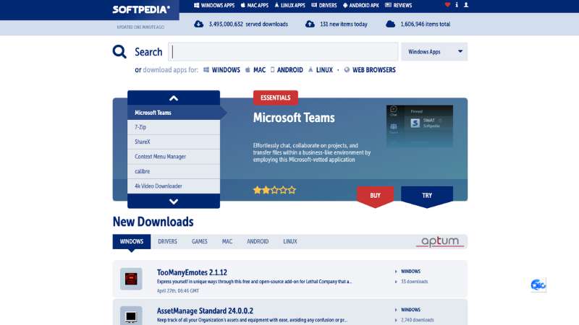Click the TooManyEmotes app icon

(x=131, y=279)
